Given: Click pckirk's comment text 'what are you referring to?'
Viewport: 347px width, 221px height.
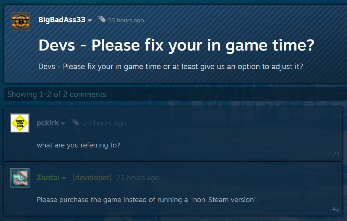Looking at the screenshot, I should 78,145.
